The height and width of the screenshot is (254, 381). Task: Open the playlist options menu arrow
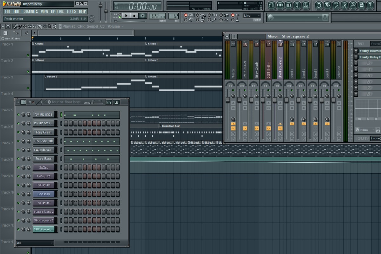(3, 26)
